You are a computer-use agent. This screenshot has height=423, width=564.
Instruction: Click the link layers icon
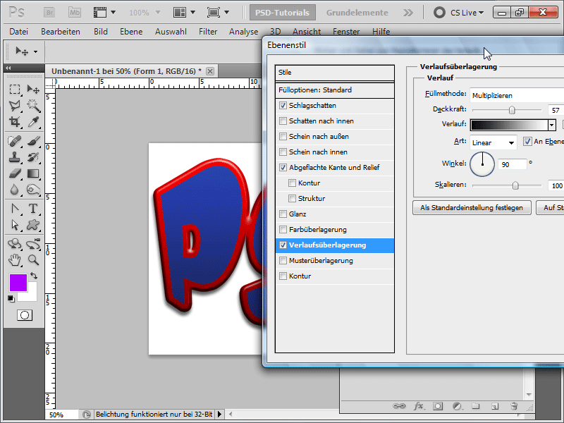coord(399,406)
